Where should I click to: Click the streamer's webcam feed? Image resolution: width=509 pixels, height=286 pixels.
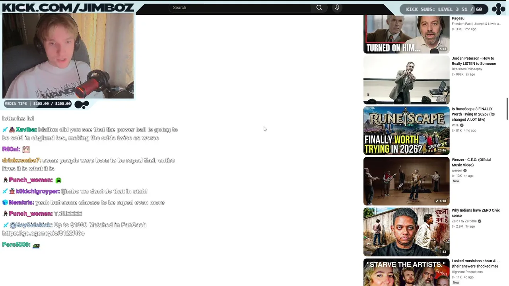pos(68,56)
